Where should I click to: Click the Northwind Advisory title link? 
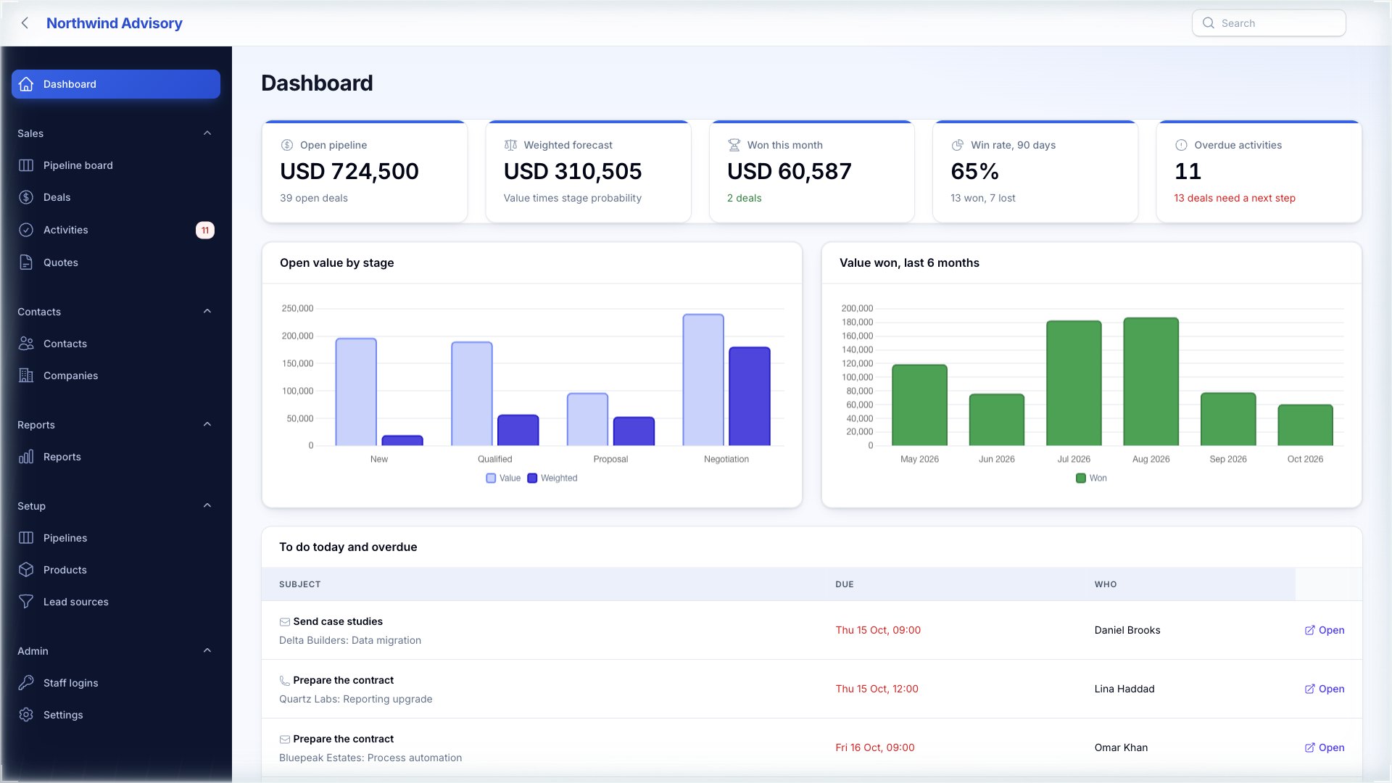coord(115,23)
